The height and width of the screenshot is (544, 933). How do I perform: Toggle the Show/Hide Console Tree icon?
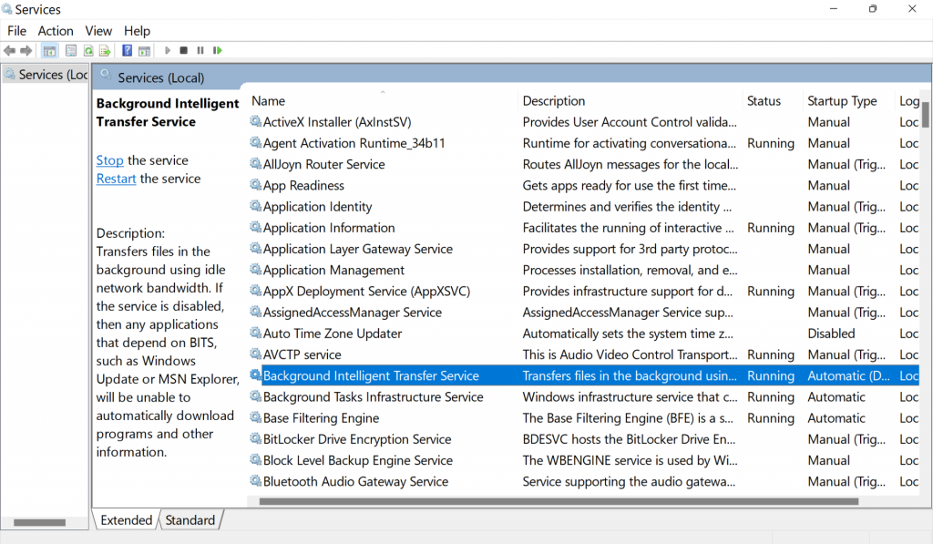point(49,50)
